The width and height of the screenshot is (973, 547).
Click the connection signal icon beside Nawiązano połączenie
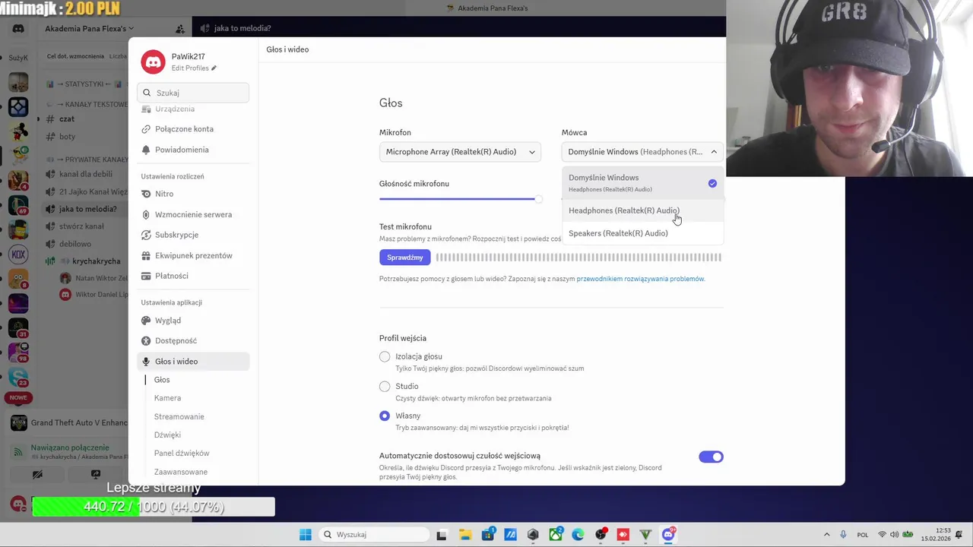pyautogui.click(x=18, y=451)
